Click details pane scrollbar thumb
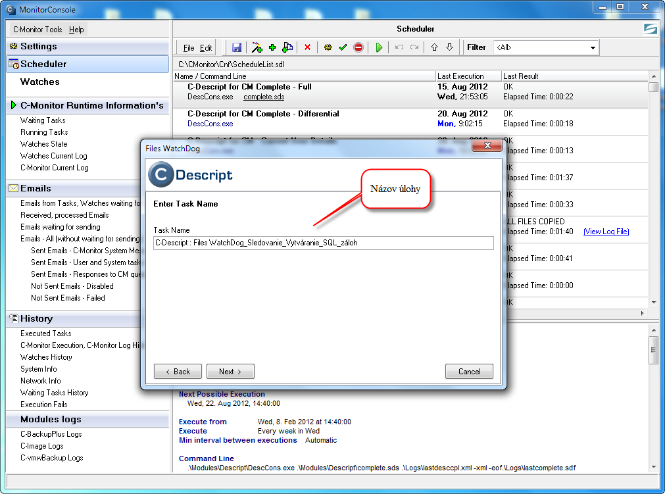 (654, 350)
